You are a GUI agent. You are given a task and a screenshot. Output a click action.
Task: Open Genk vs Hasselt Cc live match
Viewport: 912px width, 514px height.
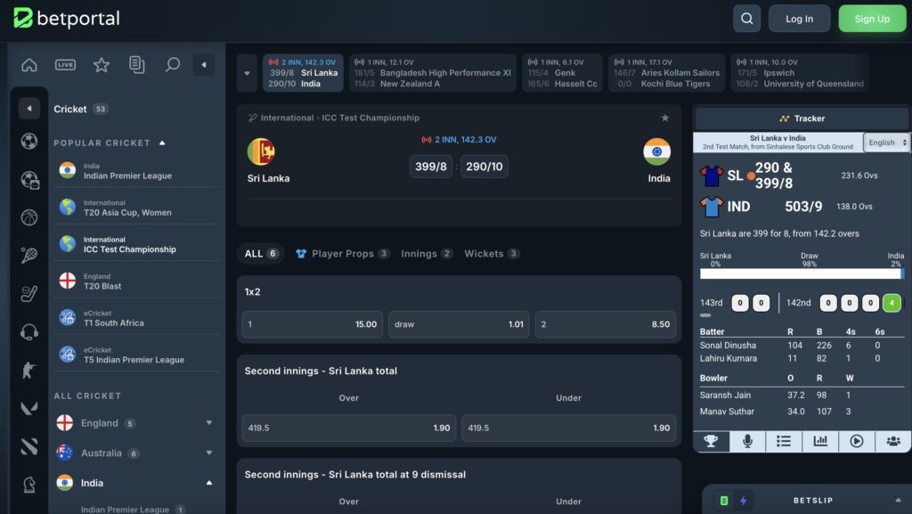point(562,73)
